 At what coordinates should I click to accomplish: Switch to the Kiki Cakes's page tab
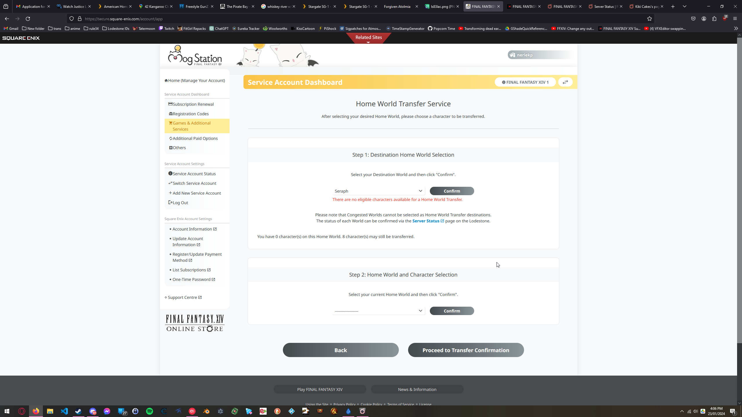pos(646,6)
